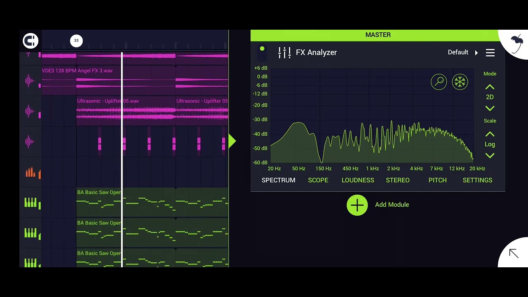Open the FX Analyzer hamburger menu
Screen dimensions: 528x297
tap(490, 52)
